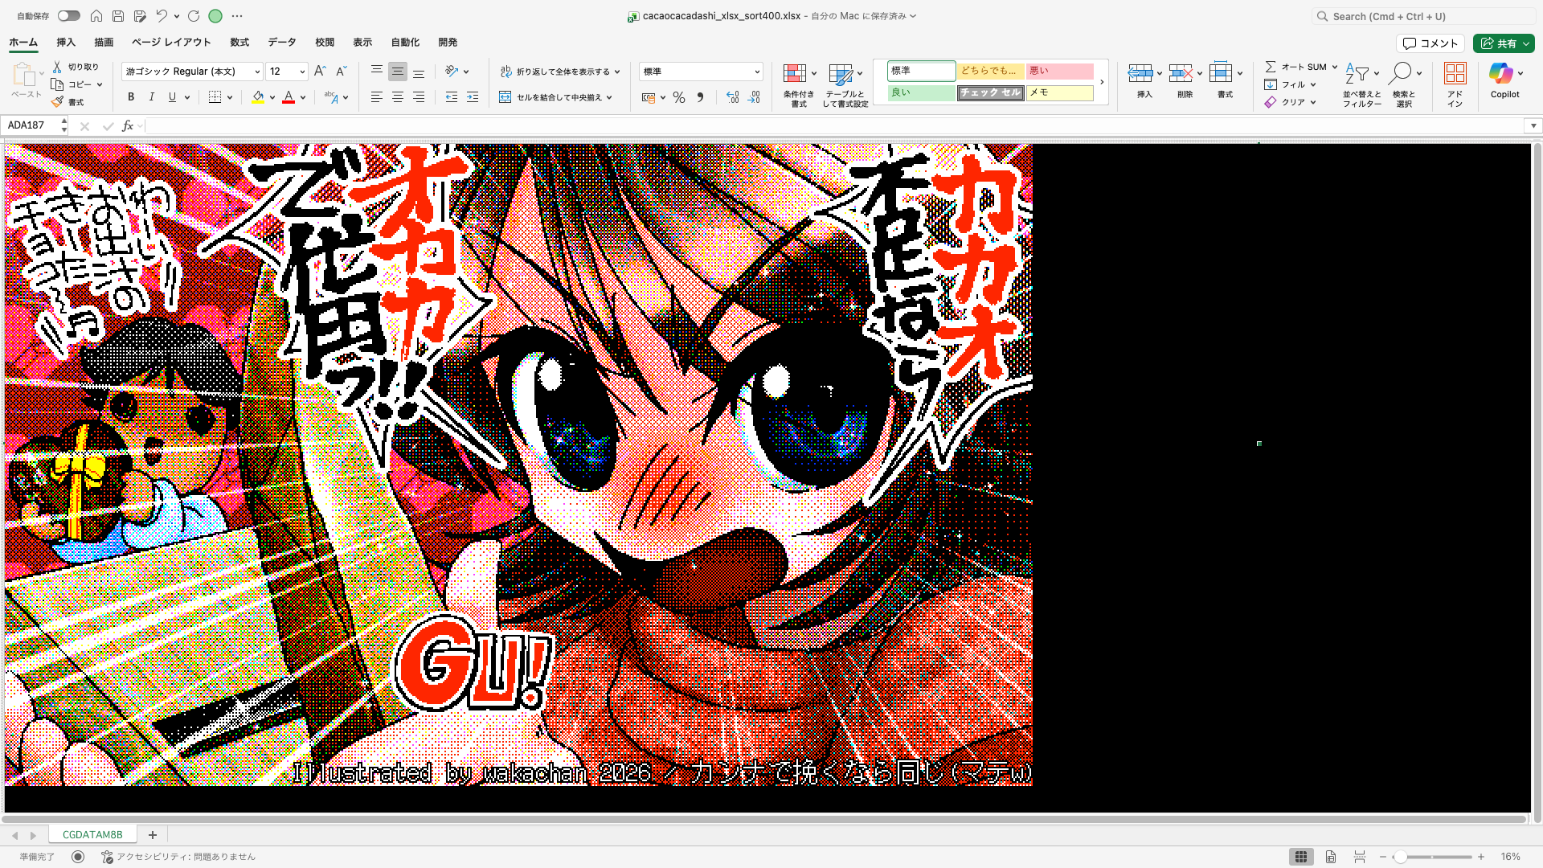Click the 共有 share button
1543x868 pixels.
(x=1503, y=43)
